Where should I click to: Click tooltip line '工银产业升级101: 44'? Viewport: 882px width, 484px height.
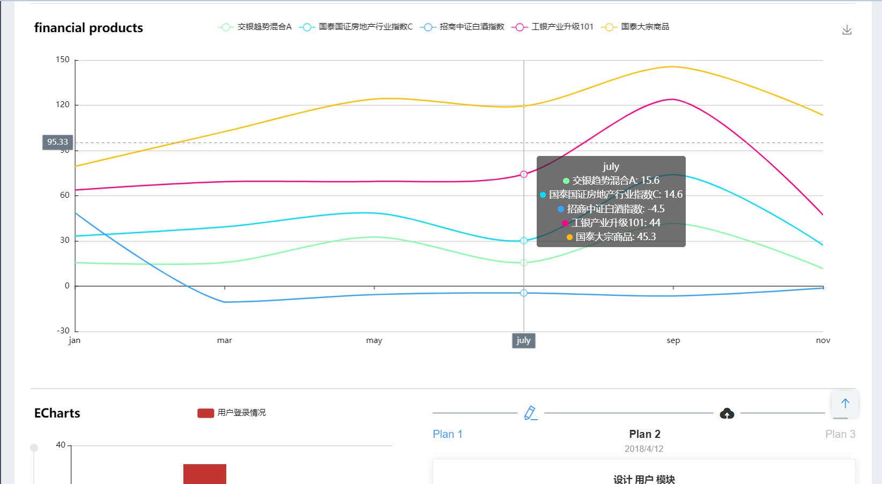611,223
